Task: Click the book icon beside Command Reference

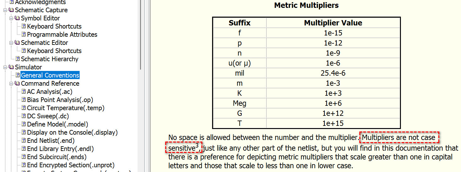Action: tap(18, 83)
